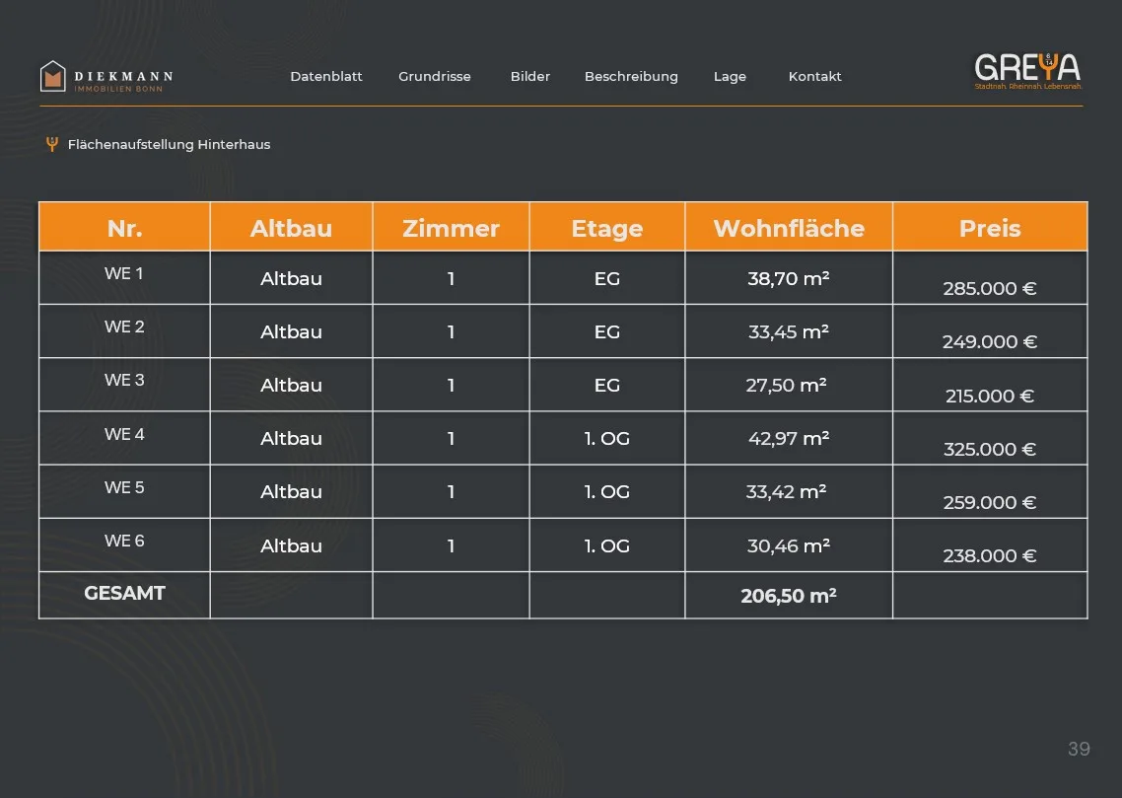Open the Lage section
This screenshot has width=1122, height=798.
[x=730, y=77]
